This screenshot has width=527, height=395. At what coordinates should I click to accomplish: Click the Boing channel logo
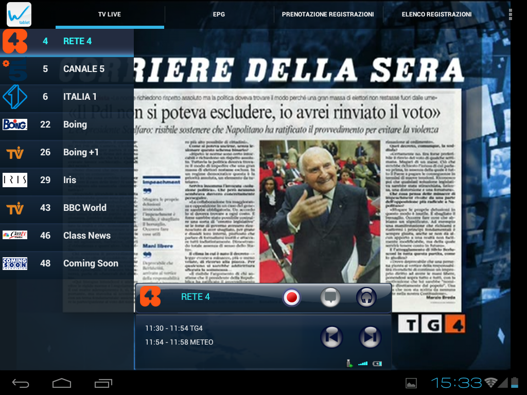pyautogui.click(x=15, y=124)
